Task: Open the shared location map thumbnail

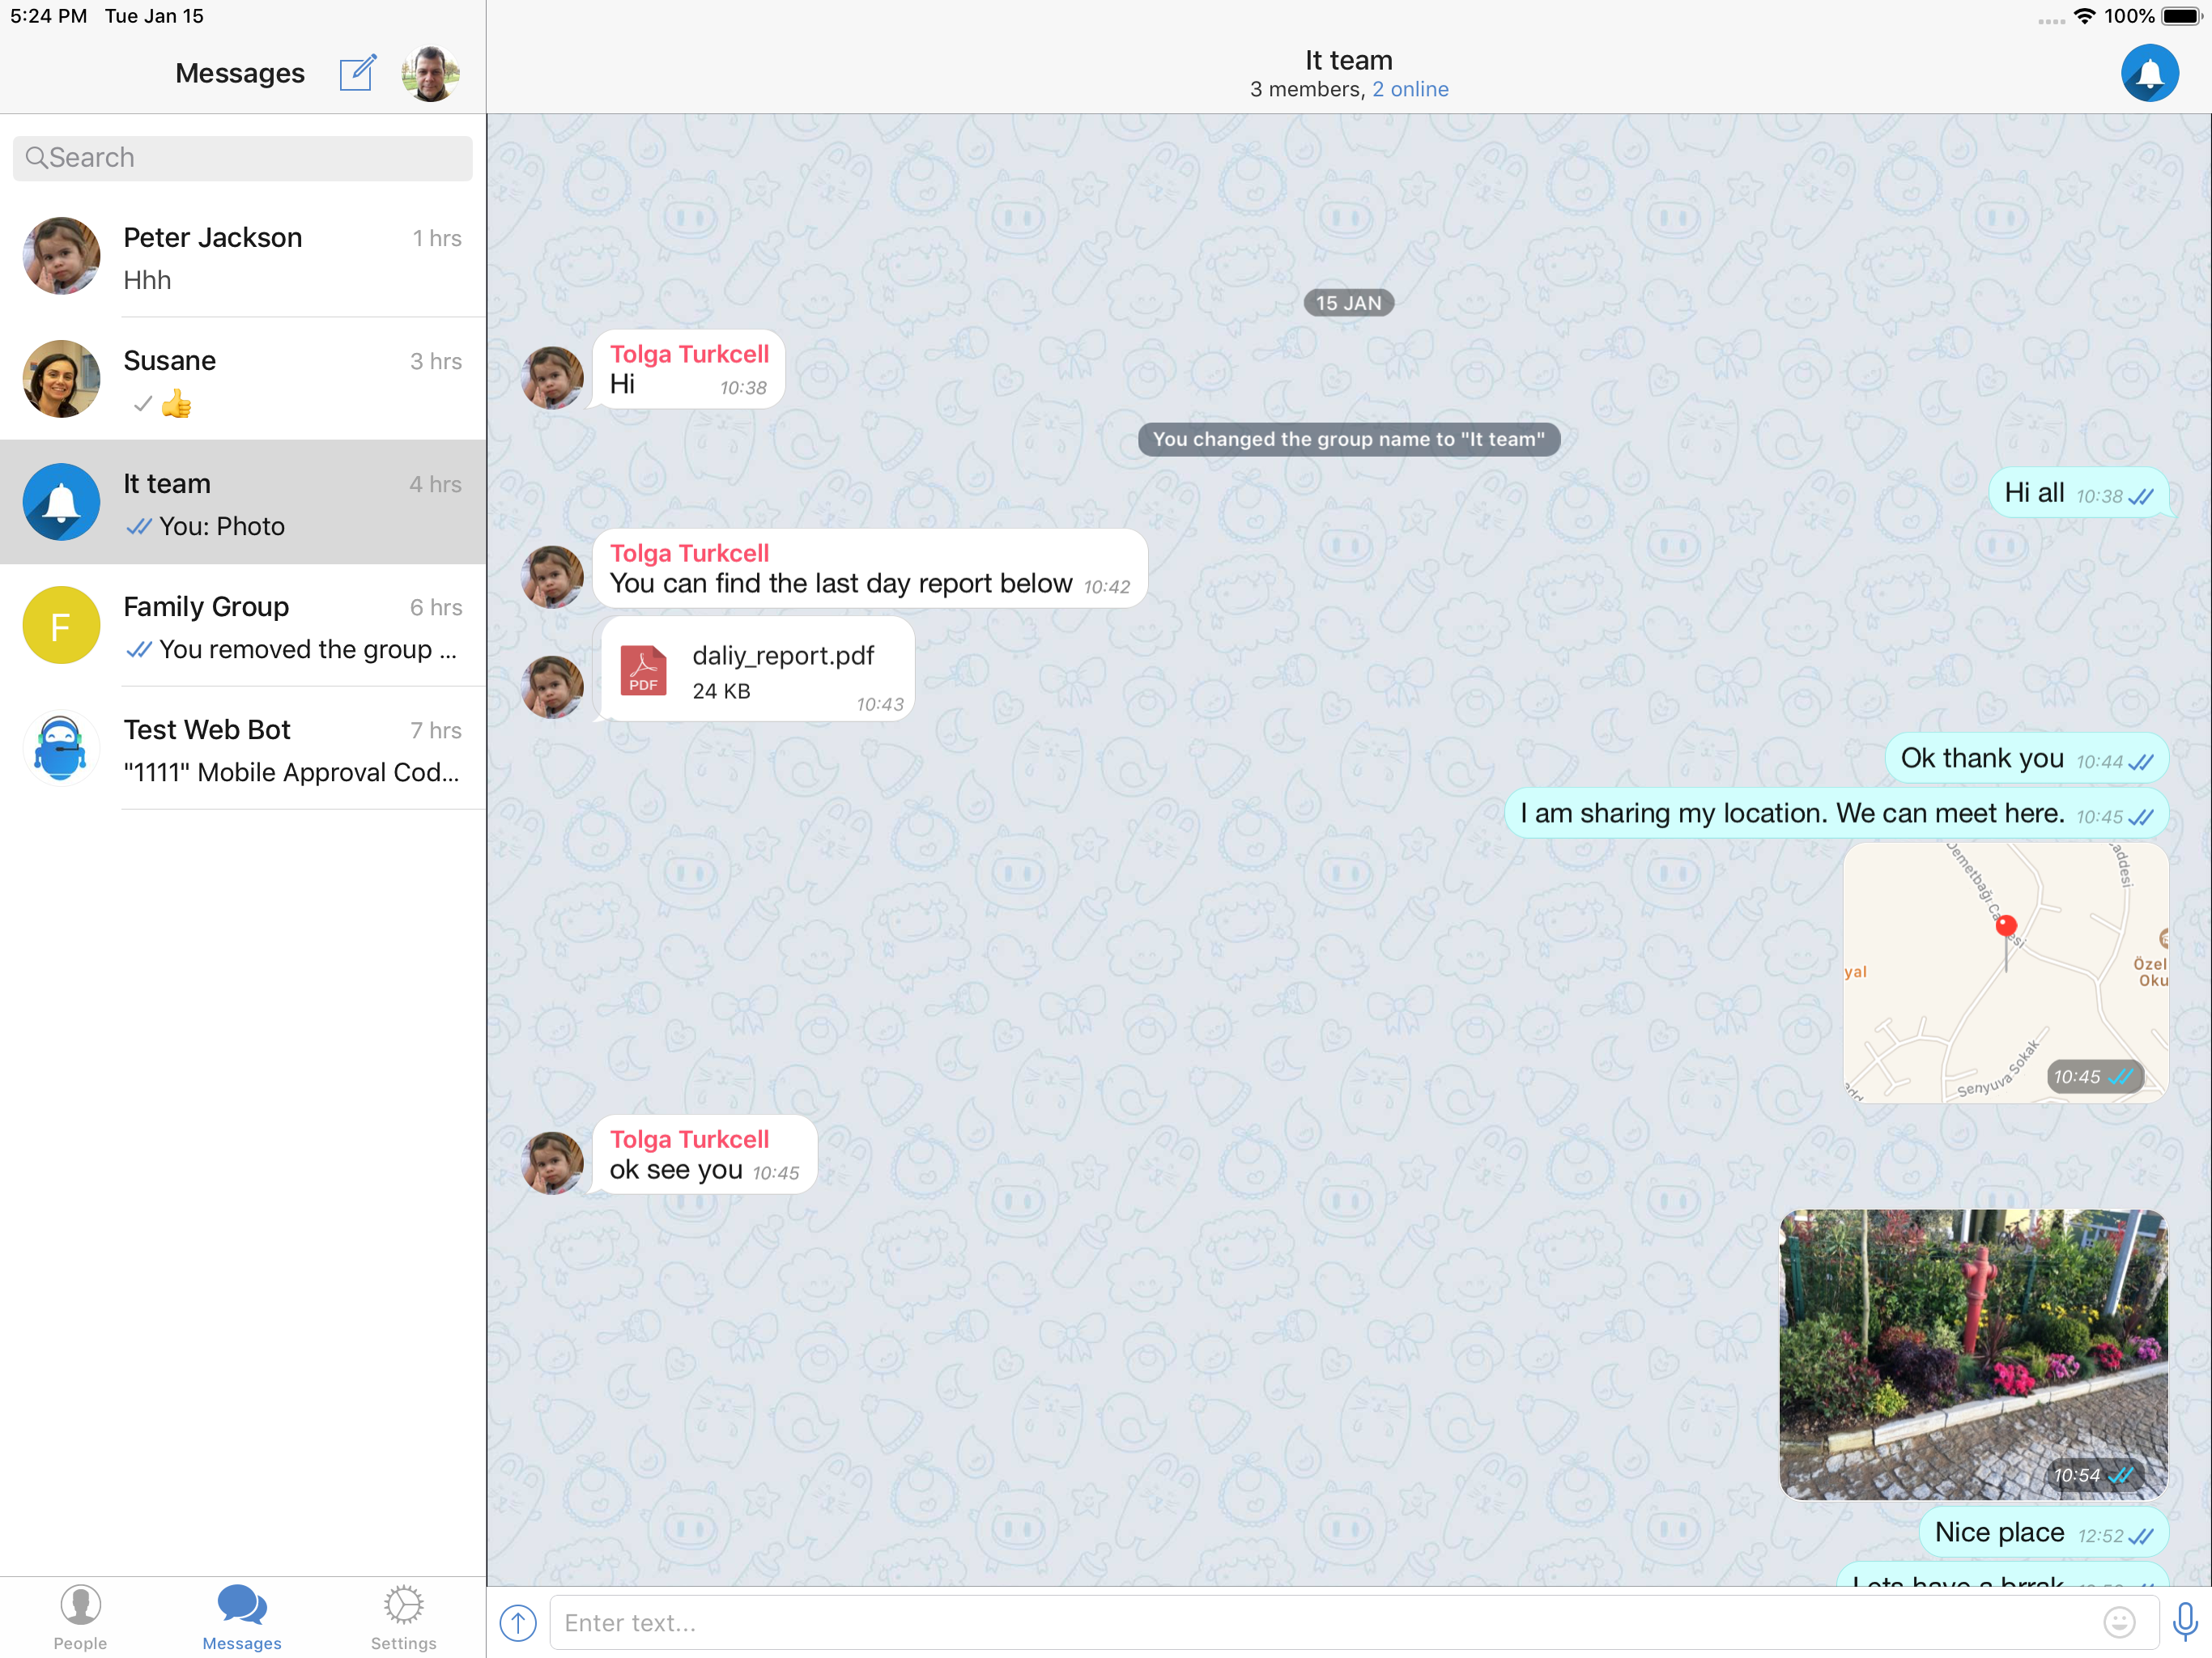Action: 2005,972
